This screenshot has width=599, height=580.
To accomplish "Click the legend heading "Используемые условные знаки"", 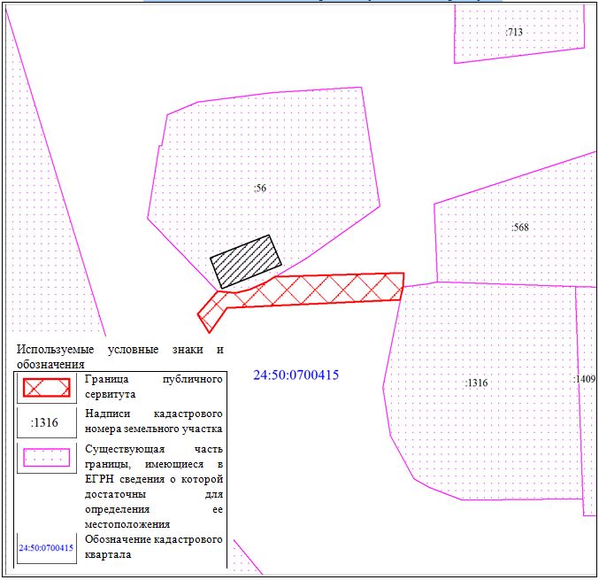I will pyautogui.click(x=119, y=350).
